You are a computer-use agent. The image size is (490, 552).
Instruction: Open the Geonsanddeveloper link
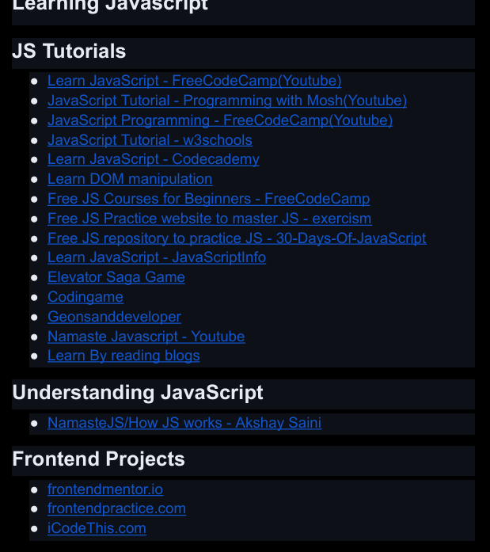[114, 317]
